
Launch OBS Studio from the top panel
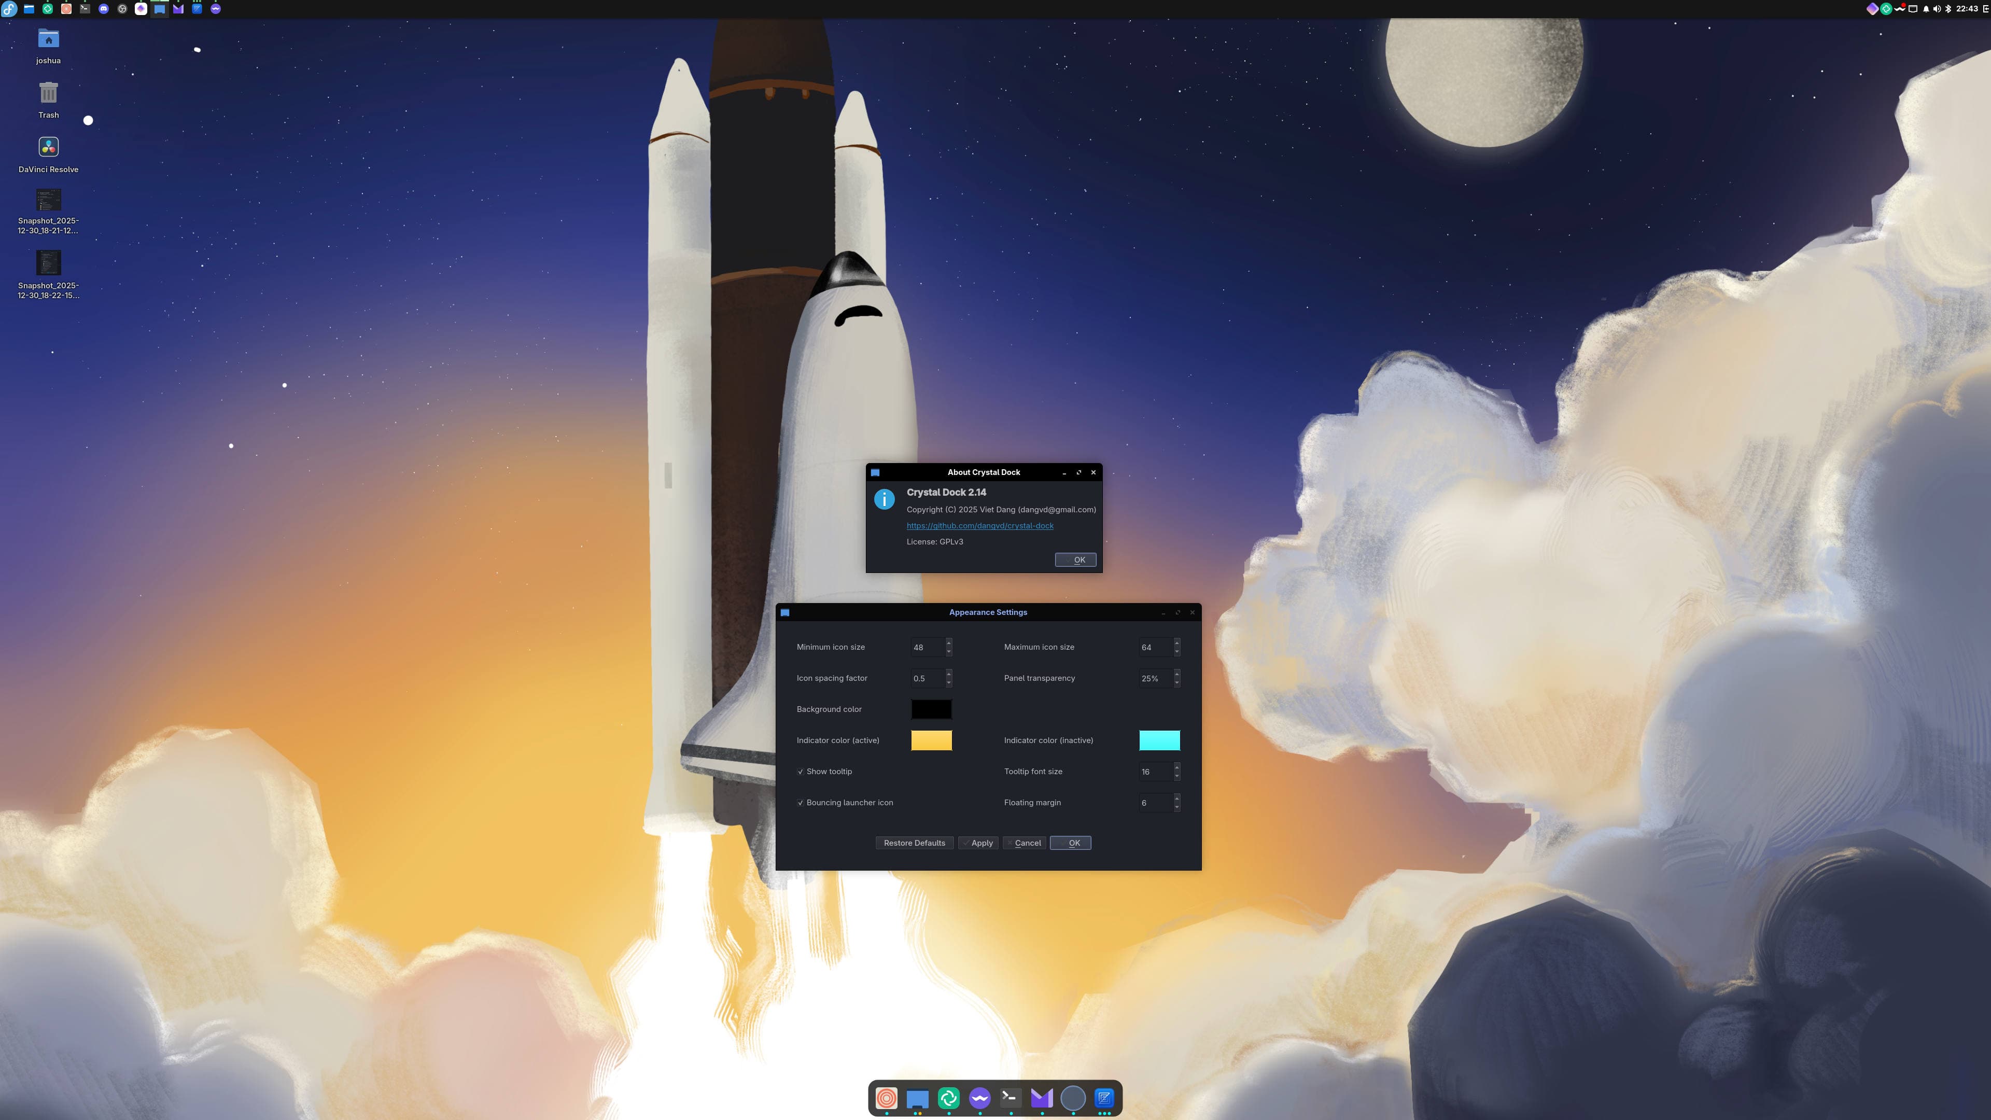[121, 9]
